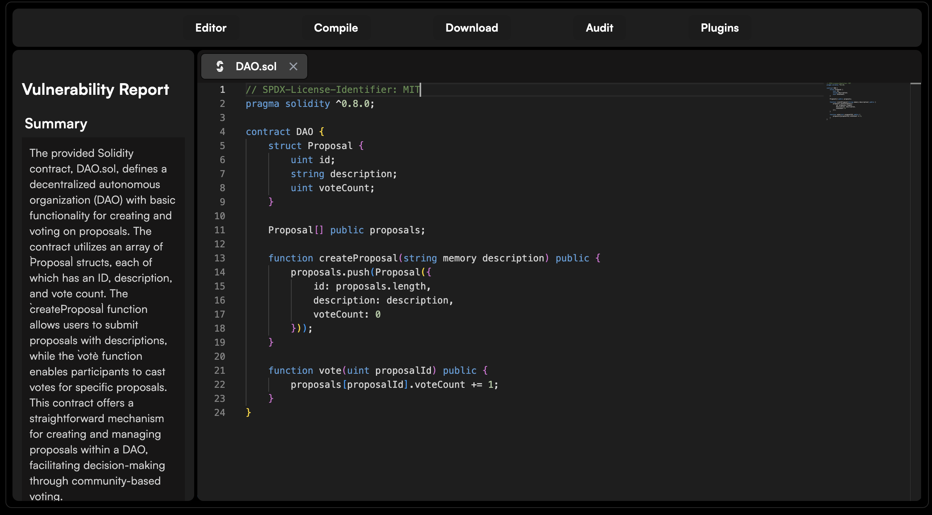Click the createProposal function name
The image size is (932, 515).
click(x=358, y=258)
